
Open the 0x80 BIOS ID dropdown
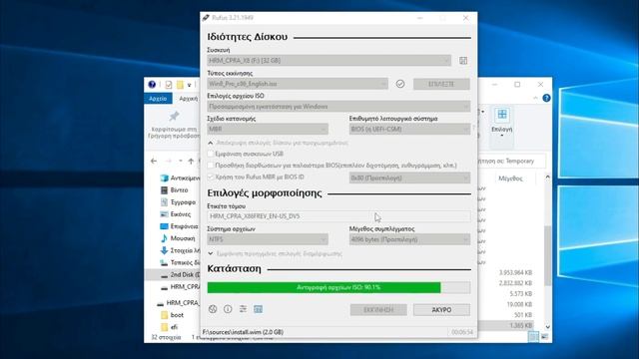409,179
